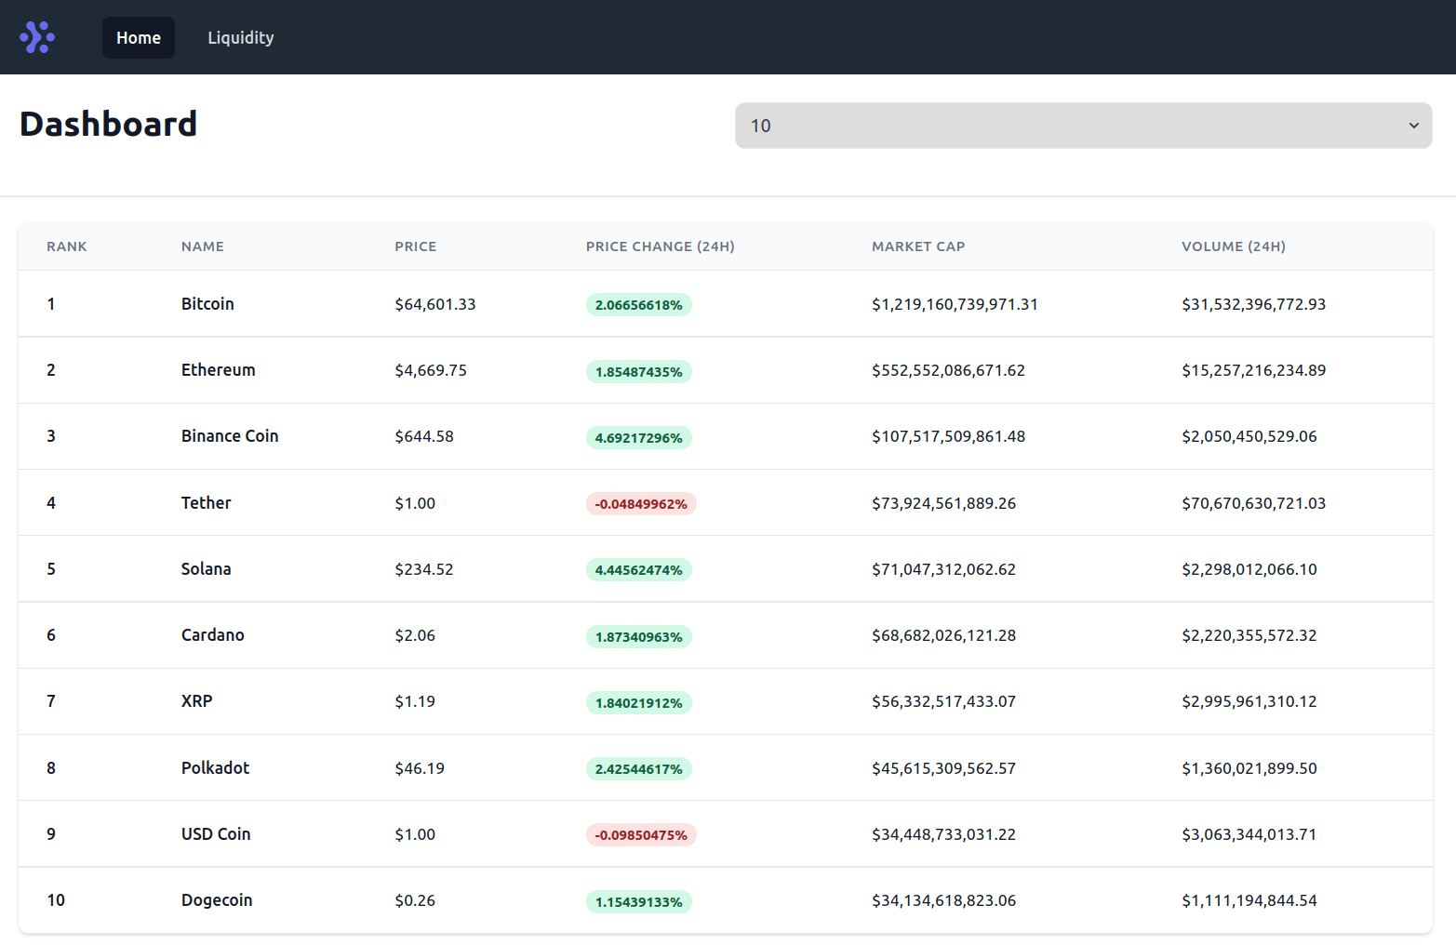
Task: Click Bitcoin price $64,601.33
Action: pos(435,304)
